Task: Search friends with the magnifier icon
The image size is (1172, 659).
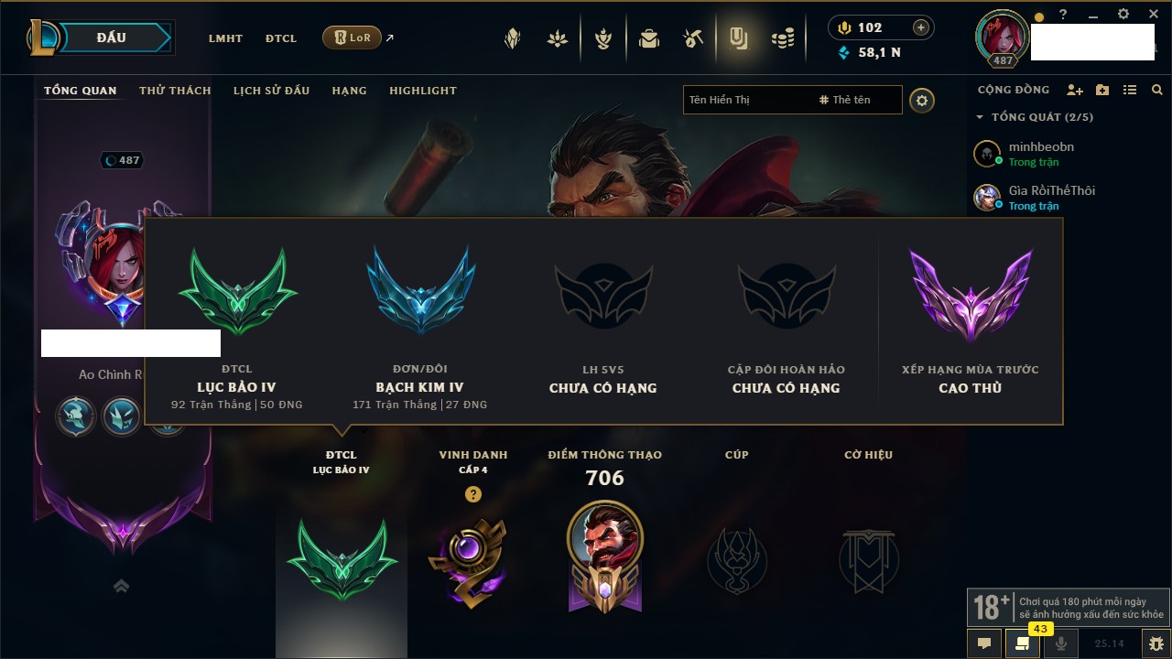Action: click(x=1157, y=90)
